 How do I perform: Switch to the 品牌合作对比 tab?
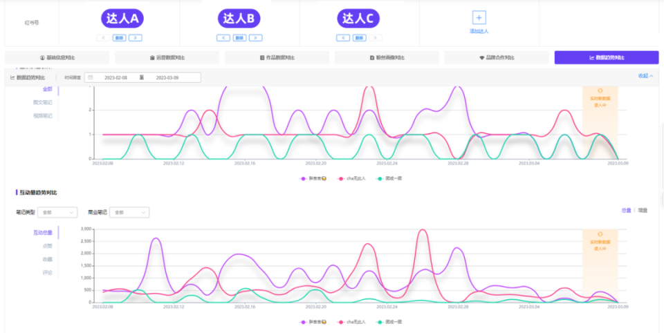tap(497, 57)
